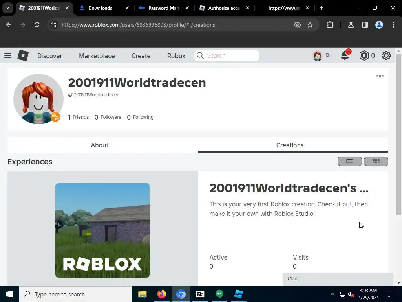Reload the current Roblox page

[x=37, y=25]
